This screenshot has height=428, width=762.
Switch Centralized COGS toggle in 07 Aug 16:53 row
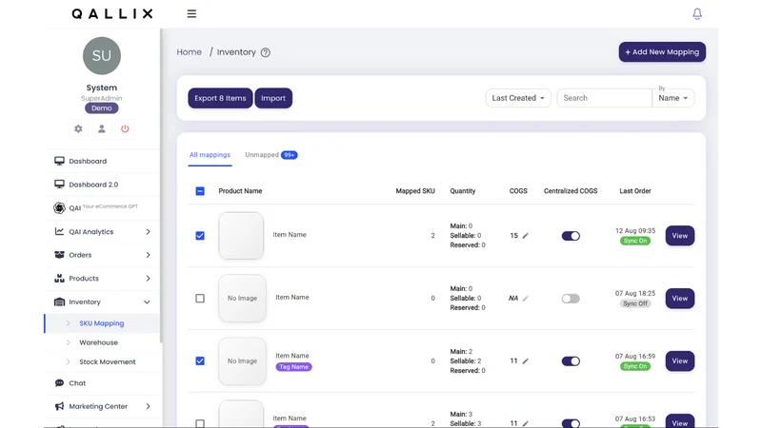571,423
